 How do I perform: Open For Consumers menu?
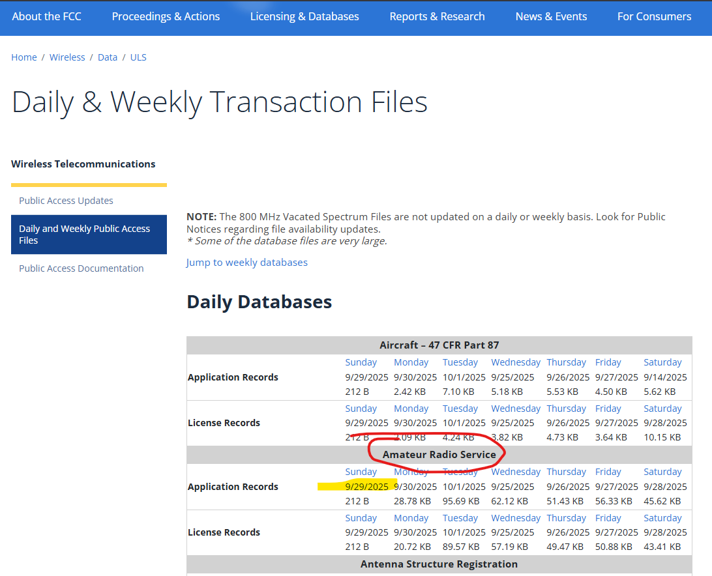point(654,17)
